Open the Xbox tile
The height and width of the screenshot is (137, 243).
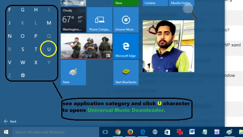point(126,3)
